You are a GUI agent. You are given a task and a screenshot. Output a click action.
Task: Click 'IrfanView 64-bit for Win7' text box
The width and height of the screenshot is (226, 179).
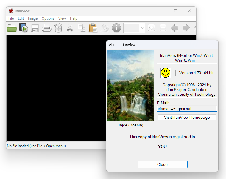[187, 58]
